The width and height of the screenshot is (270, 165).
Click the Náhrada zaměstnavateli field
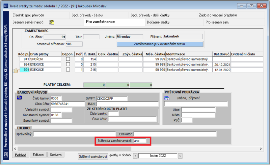click(x=140, y=141)
